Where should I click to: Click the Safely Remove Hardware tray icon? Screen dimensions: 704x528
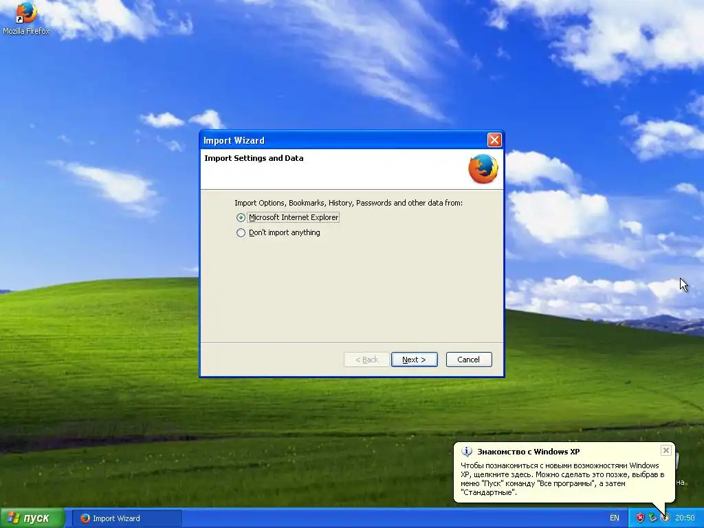[652, 518]
